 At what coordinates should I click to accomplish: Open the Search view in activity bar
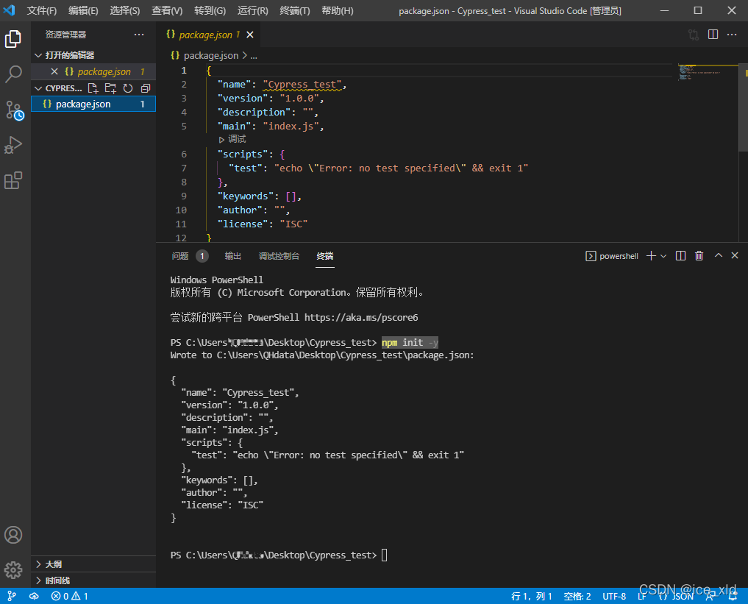click(x=13, y=74)
